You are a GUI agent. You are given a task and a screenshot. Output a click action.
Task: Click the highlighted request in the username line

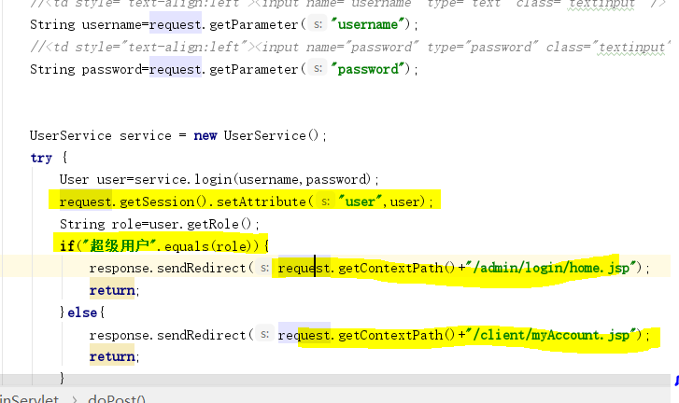pyautogui.click(x=176, y=24)
